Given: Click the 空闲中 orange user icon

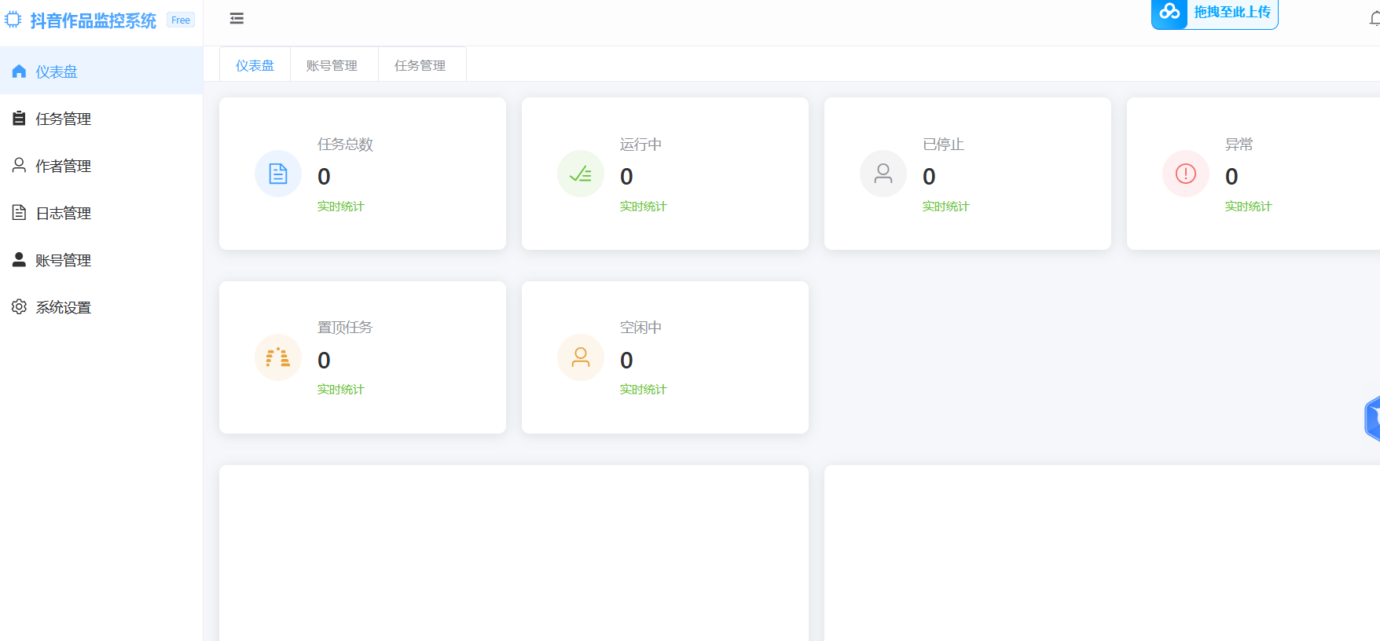Looking at the screenshot, I should [x=581, y=357].
